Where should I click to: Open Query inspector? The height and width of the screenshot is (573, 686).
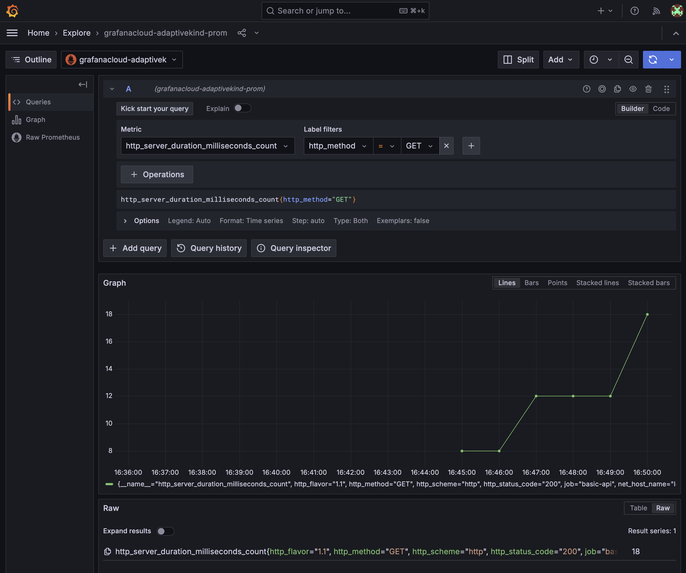pyautogui.click(x=294, y=248)
